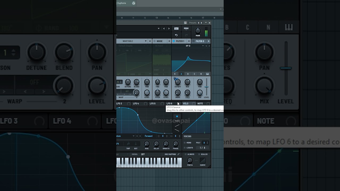The image size is (340, 191).
Task: Switch to the FILTER 2 tab
Action: [x=200, y=41]
